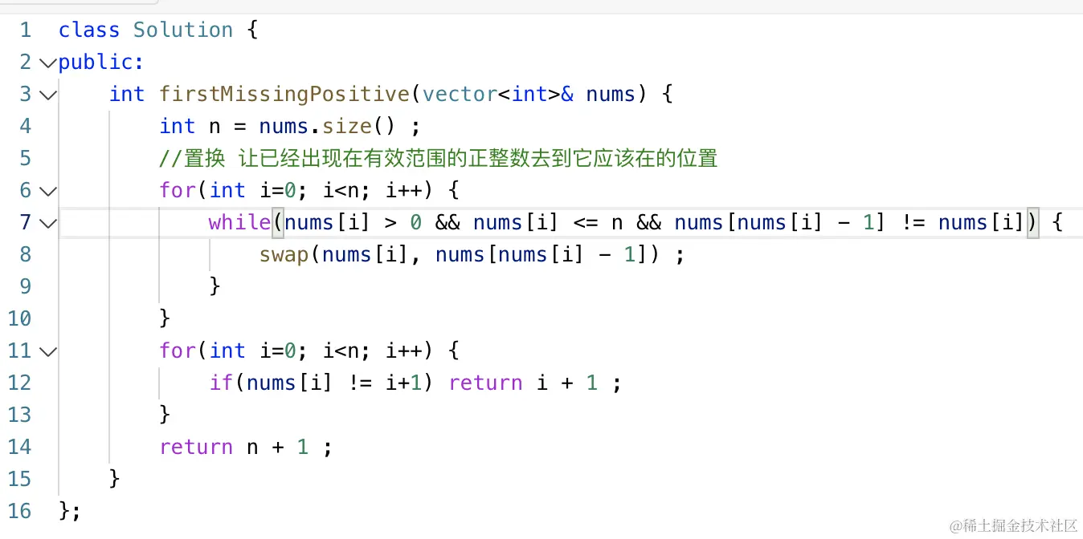Click 'vector' in the parameter type
Viewport: 1083px width, 539px height.
click(460, 95)
